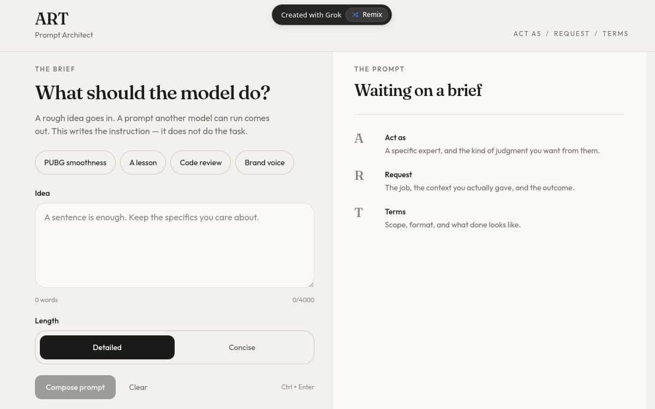Open the REQUEST header link
655x409 pixels.
click(572, 34)
